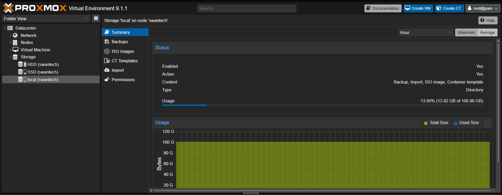
Task: Click the Storage database icon
Action: point(15,57)
